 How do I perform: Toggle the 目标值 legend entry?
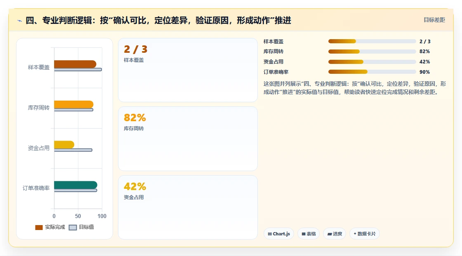click(x=81, y=227)
